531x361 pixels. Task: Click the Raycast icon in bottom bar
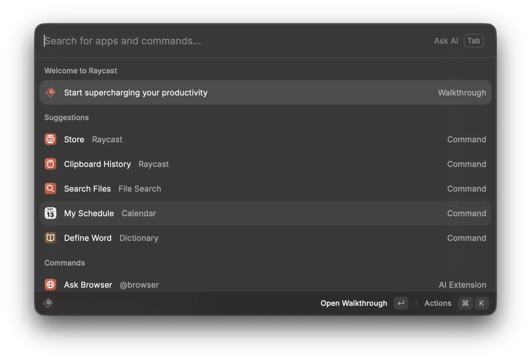pyautogui.click(x=48, y=303)
